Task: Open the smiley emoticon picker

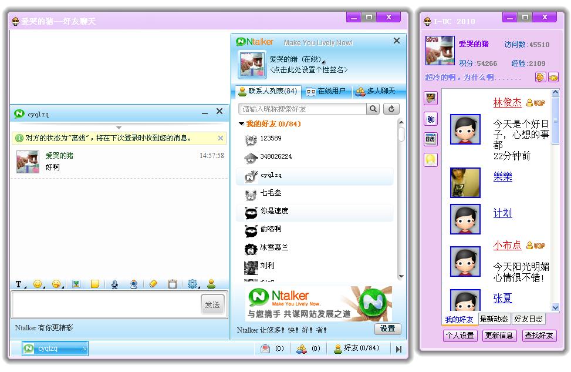Action: [38, 284]
